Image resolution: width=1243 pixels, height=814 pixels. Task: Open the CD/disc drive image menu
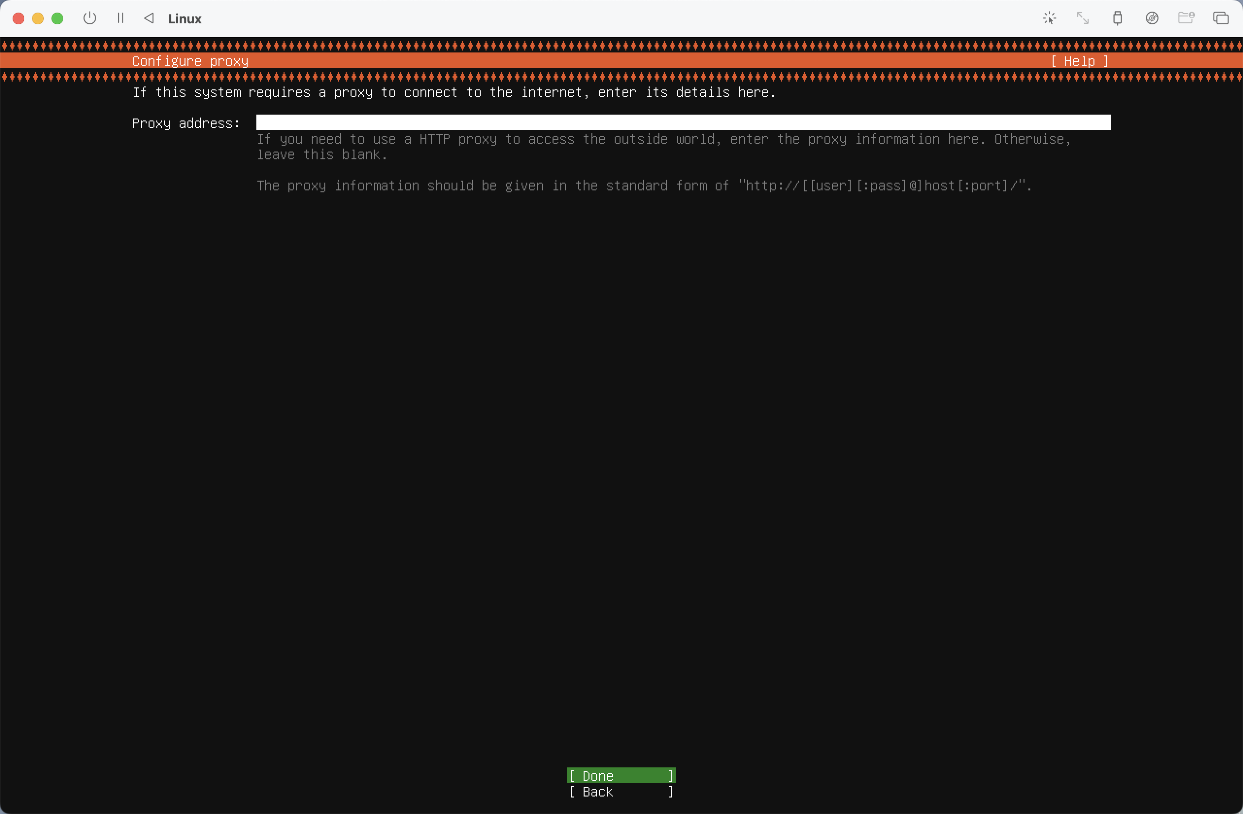[x=1152, y=18]
